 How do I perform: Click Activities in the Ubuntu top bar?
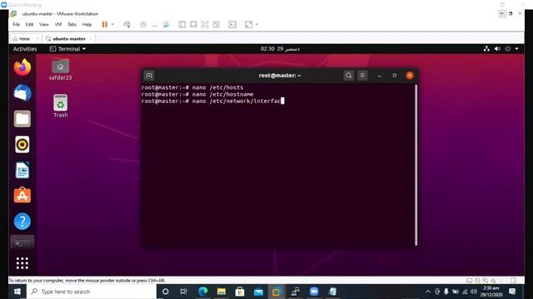point(25,49)
